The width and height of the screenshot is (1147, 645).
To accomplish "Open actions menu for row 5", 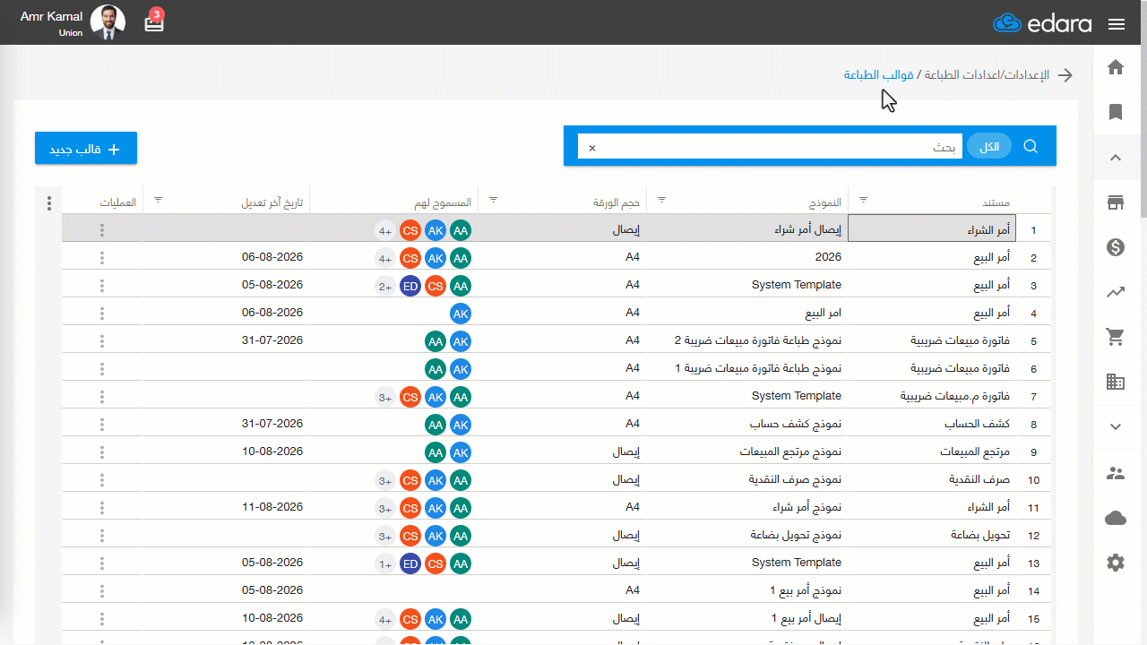I will pyautogui.click(x=102, y=341).
